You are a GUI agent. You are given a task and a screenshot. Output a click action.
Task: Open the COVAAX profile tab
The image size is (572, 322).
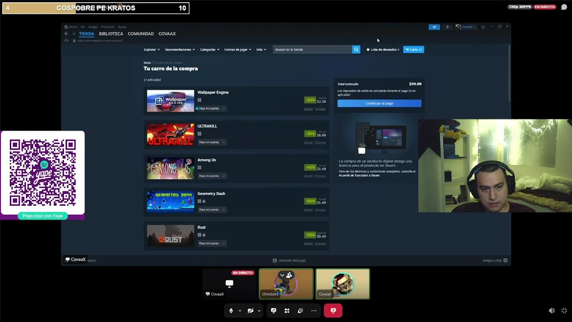click(x=167, y=34)
